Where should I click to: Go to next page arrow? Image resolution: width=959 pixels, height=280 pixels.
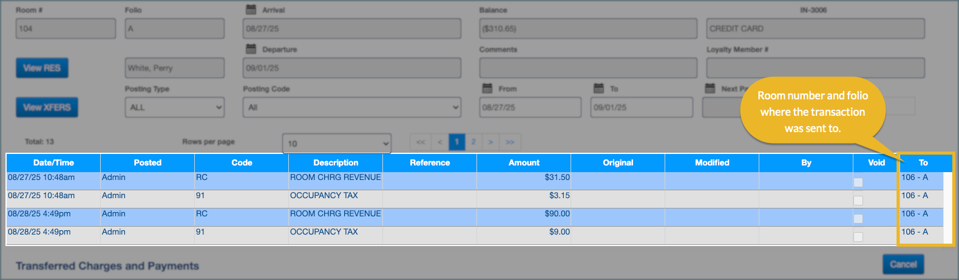click(x=490, y=142)
